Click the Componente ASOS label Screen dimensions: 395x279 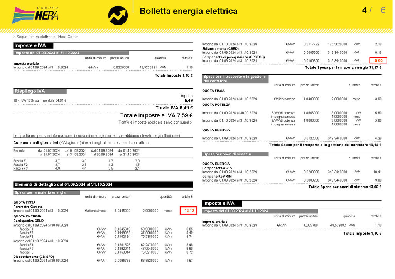[x=217, y=168]
